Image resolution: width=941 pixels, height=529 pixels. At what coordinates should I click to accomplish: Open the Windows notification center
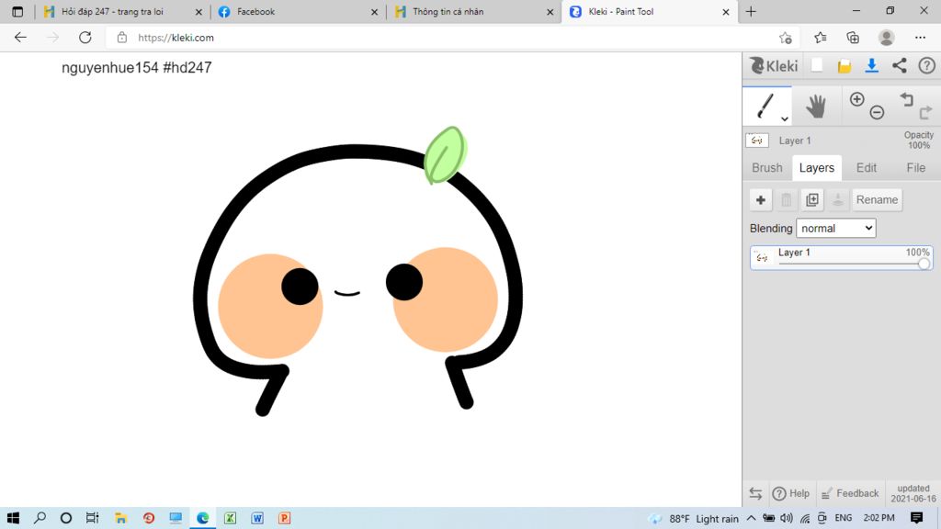916,518
